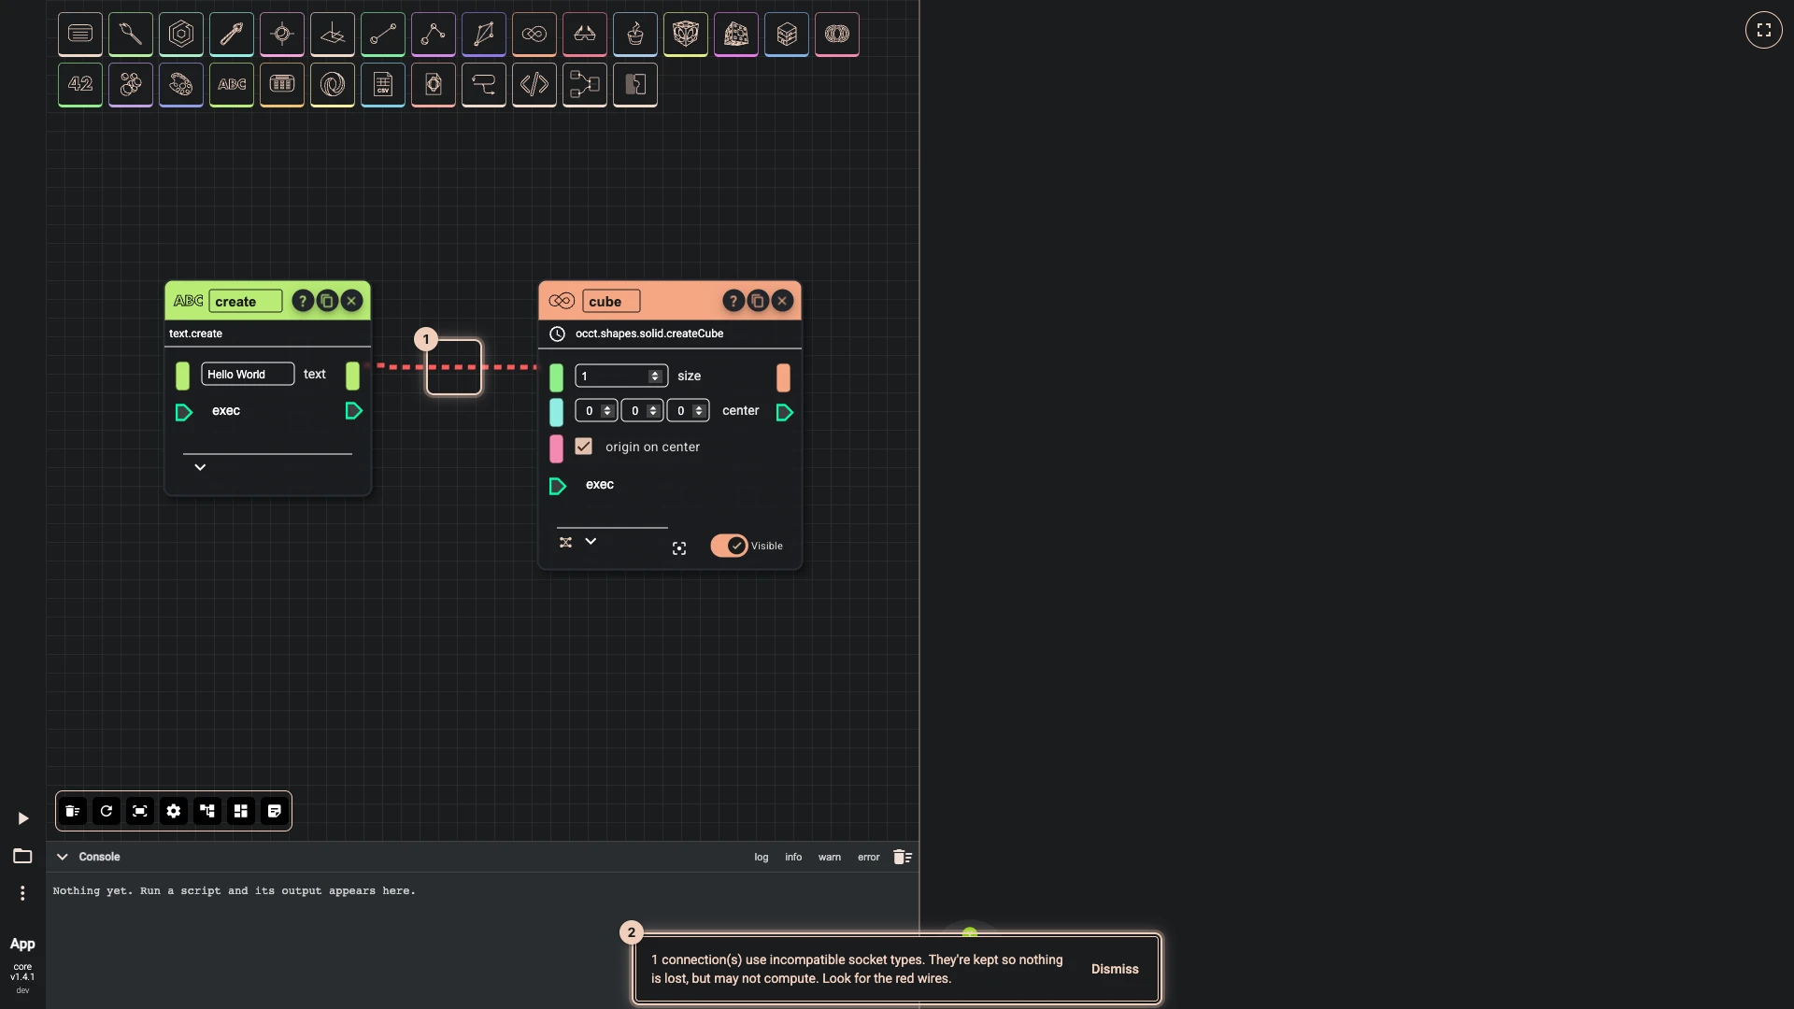1794x1009 pixels.
Task: Toggle the Visible switch on cube node
Action: [730, 546]
